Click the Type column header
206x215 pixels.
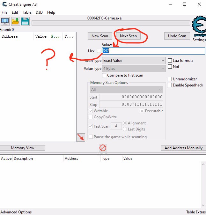[x=111, y=158]
